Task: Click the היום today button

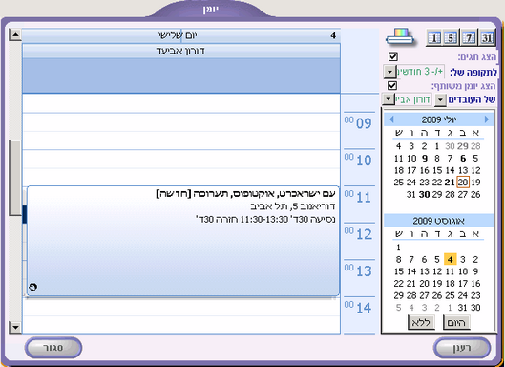Action: click(x=456, y=322)
